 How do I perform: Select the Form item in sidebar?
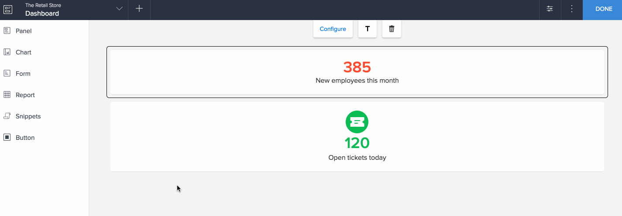pos(23,74)
